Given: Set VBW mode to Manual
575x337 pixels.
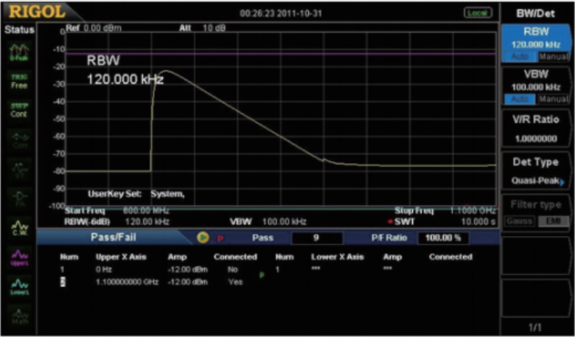Looking at the screenshot, I should [553, 99].
